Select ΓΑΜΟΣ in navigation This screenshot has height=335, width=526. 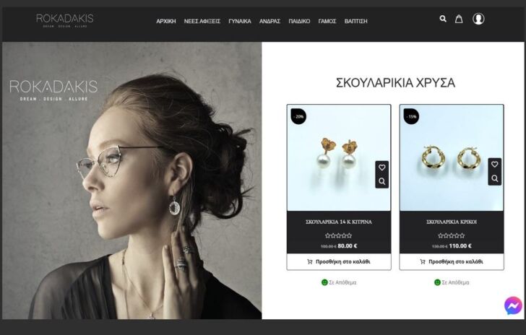(x=327, y=21)
